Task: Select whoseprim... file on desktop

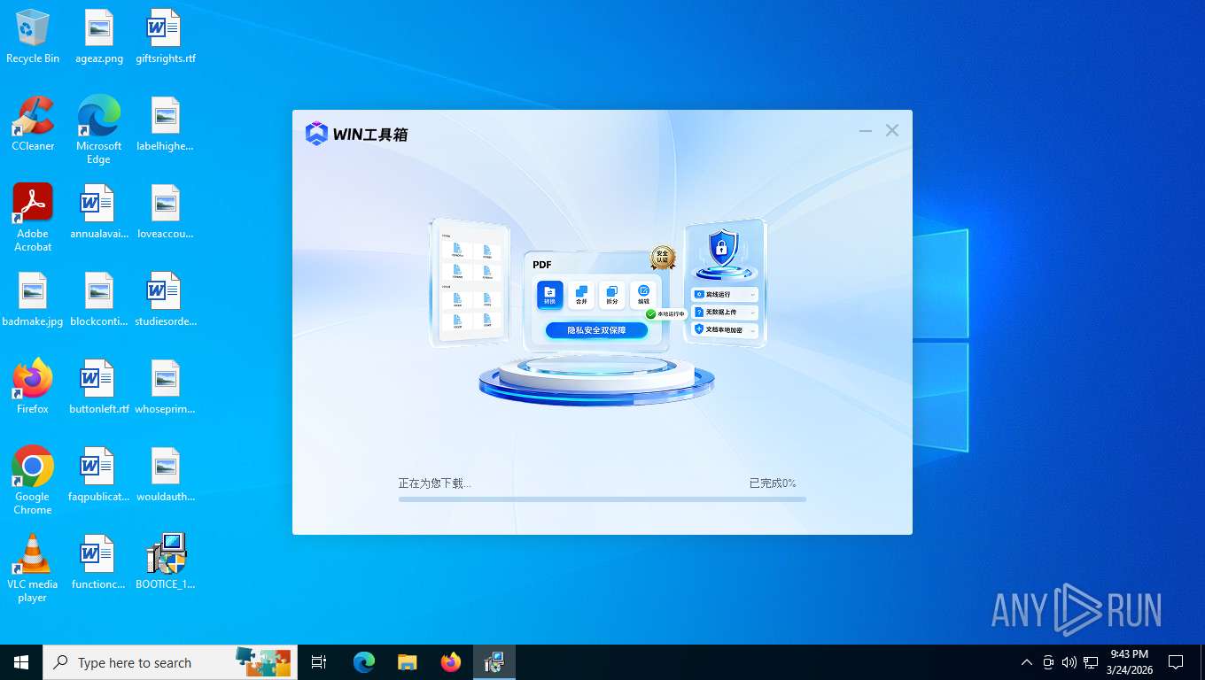Action: pos(165,387)
